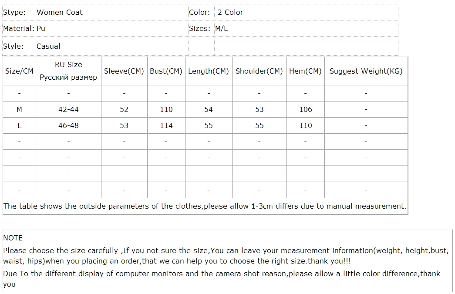
Task: Click the 'Bust(CM)' column header
Action: [166, 71]
